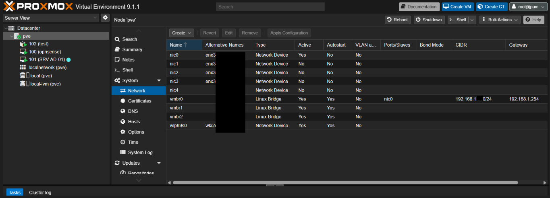Sort by the Active column header
This screenshot has width=550, height=198.
[x=309, y=45]
